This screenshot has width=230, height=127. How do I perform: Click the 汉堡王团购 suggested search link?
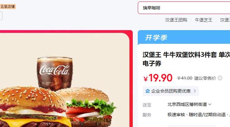[176, 20]
